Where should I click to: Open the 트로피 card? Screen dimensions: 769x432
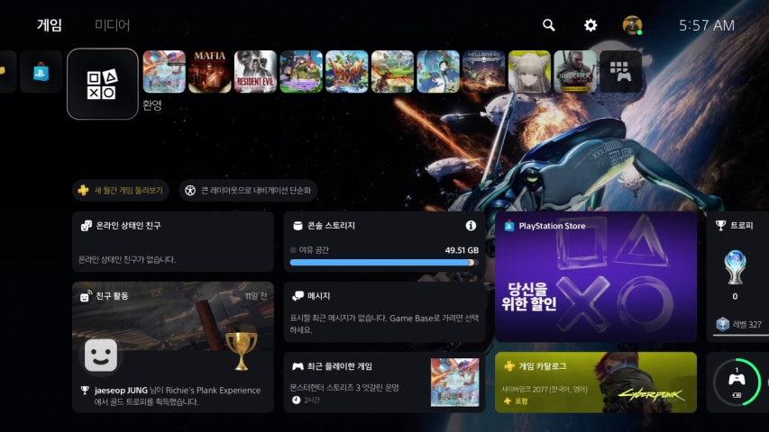tap(737, 276)
